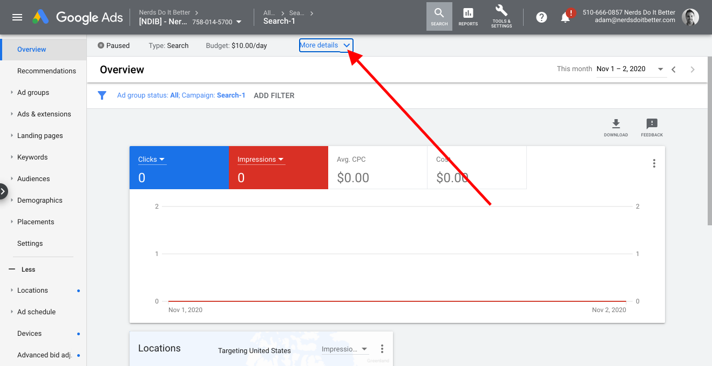Open performance chart three-dot menu
This screenshot has width=712, height=366.
point(654,163)
